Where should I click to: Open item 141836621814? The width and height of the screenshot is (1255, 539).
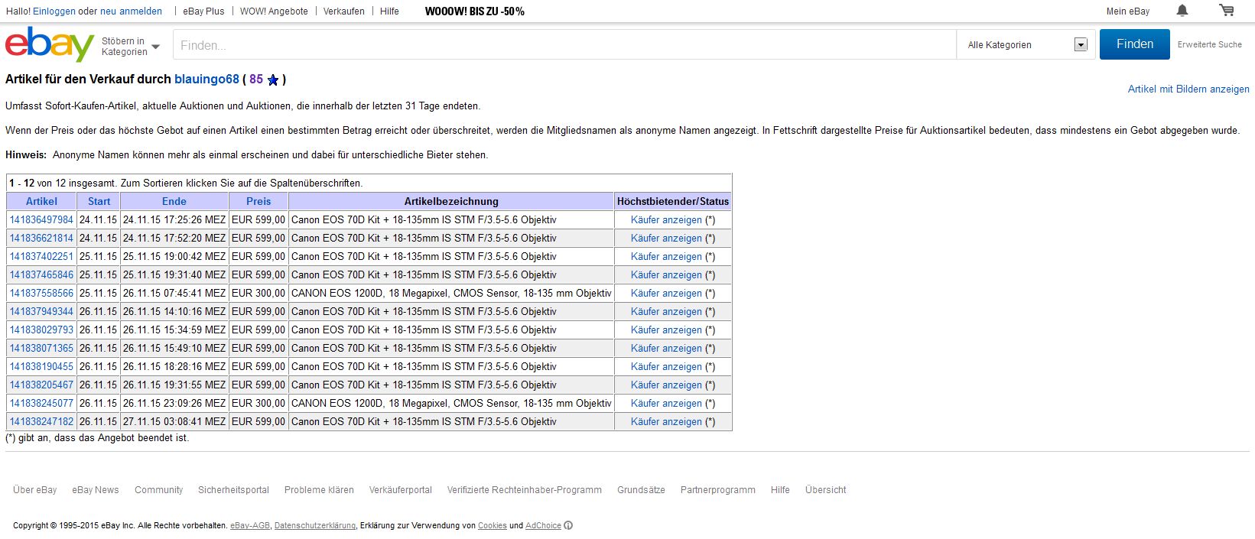[x=41, y=238]
